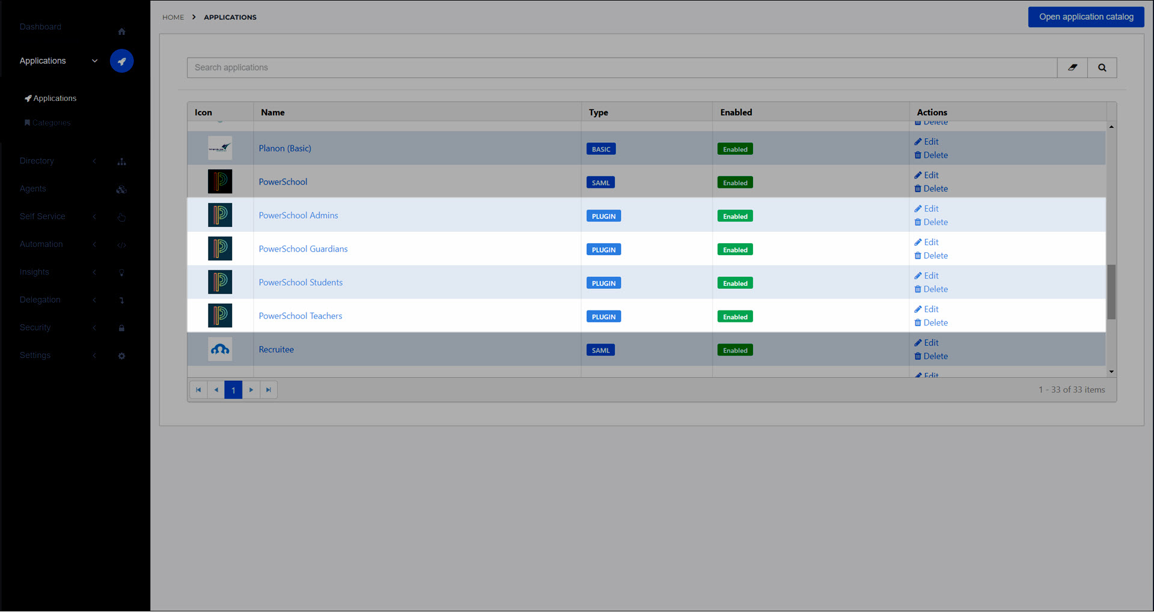The height and width of the screenshot is (612, 1154).
Task: Edit the Planon (Basic) application
Action: click(926, 142)
